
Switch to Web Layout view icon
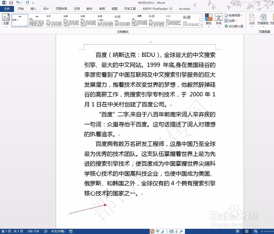256,231
